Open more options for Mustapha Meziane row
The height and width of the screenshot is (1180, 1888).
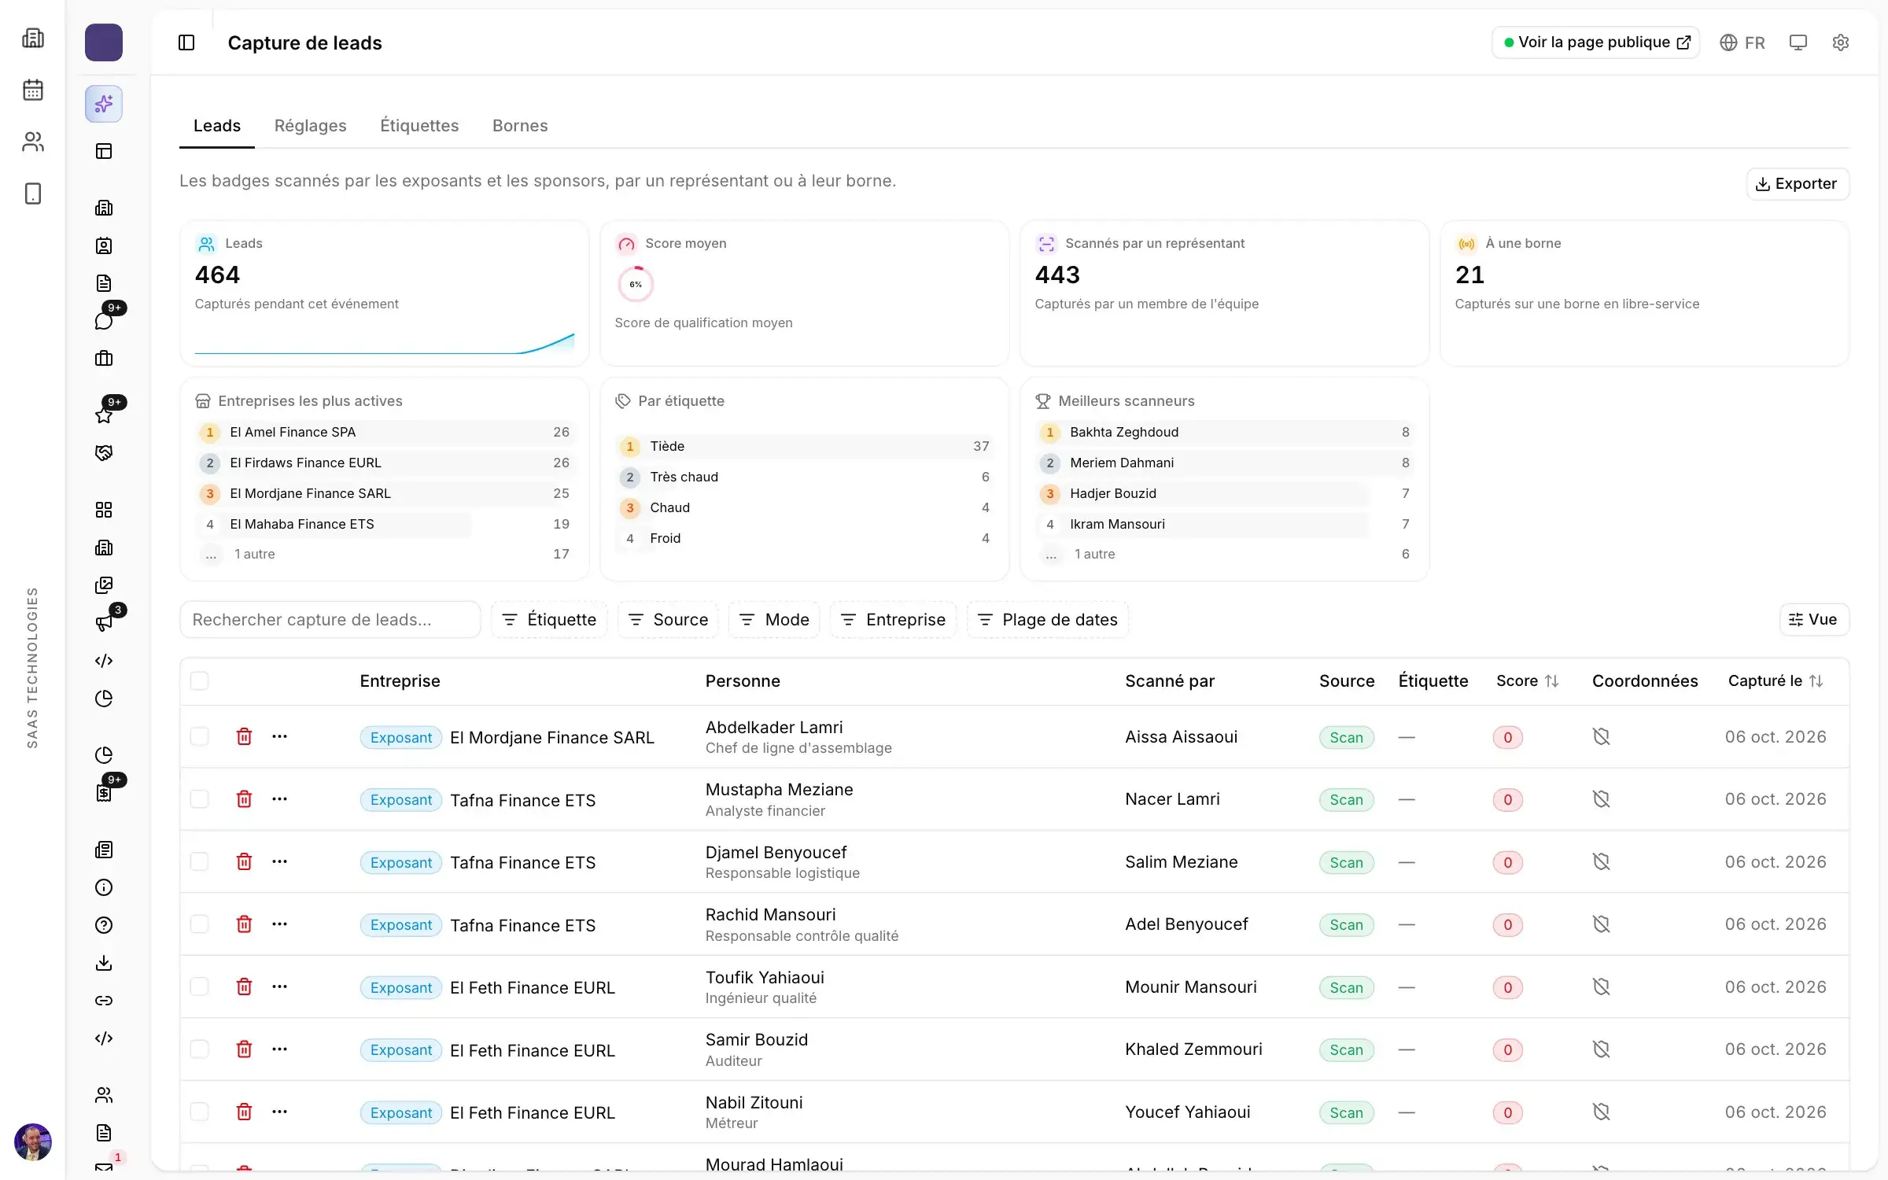pyautogui.click(x=279, y=799)
